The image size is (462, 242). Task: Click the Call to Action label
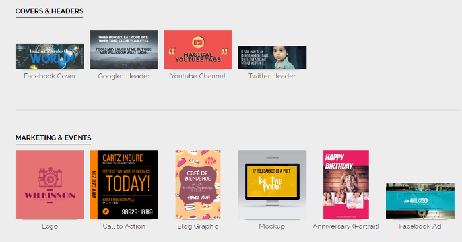pyautogui.click(x=124, y=226)
